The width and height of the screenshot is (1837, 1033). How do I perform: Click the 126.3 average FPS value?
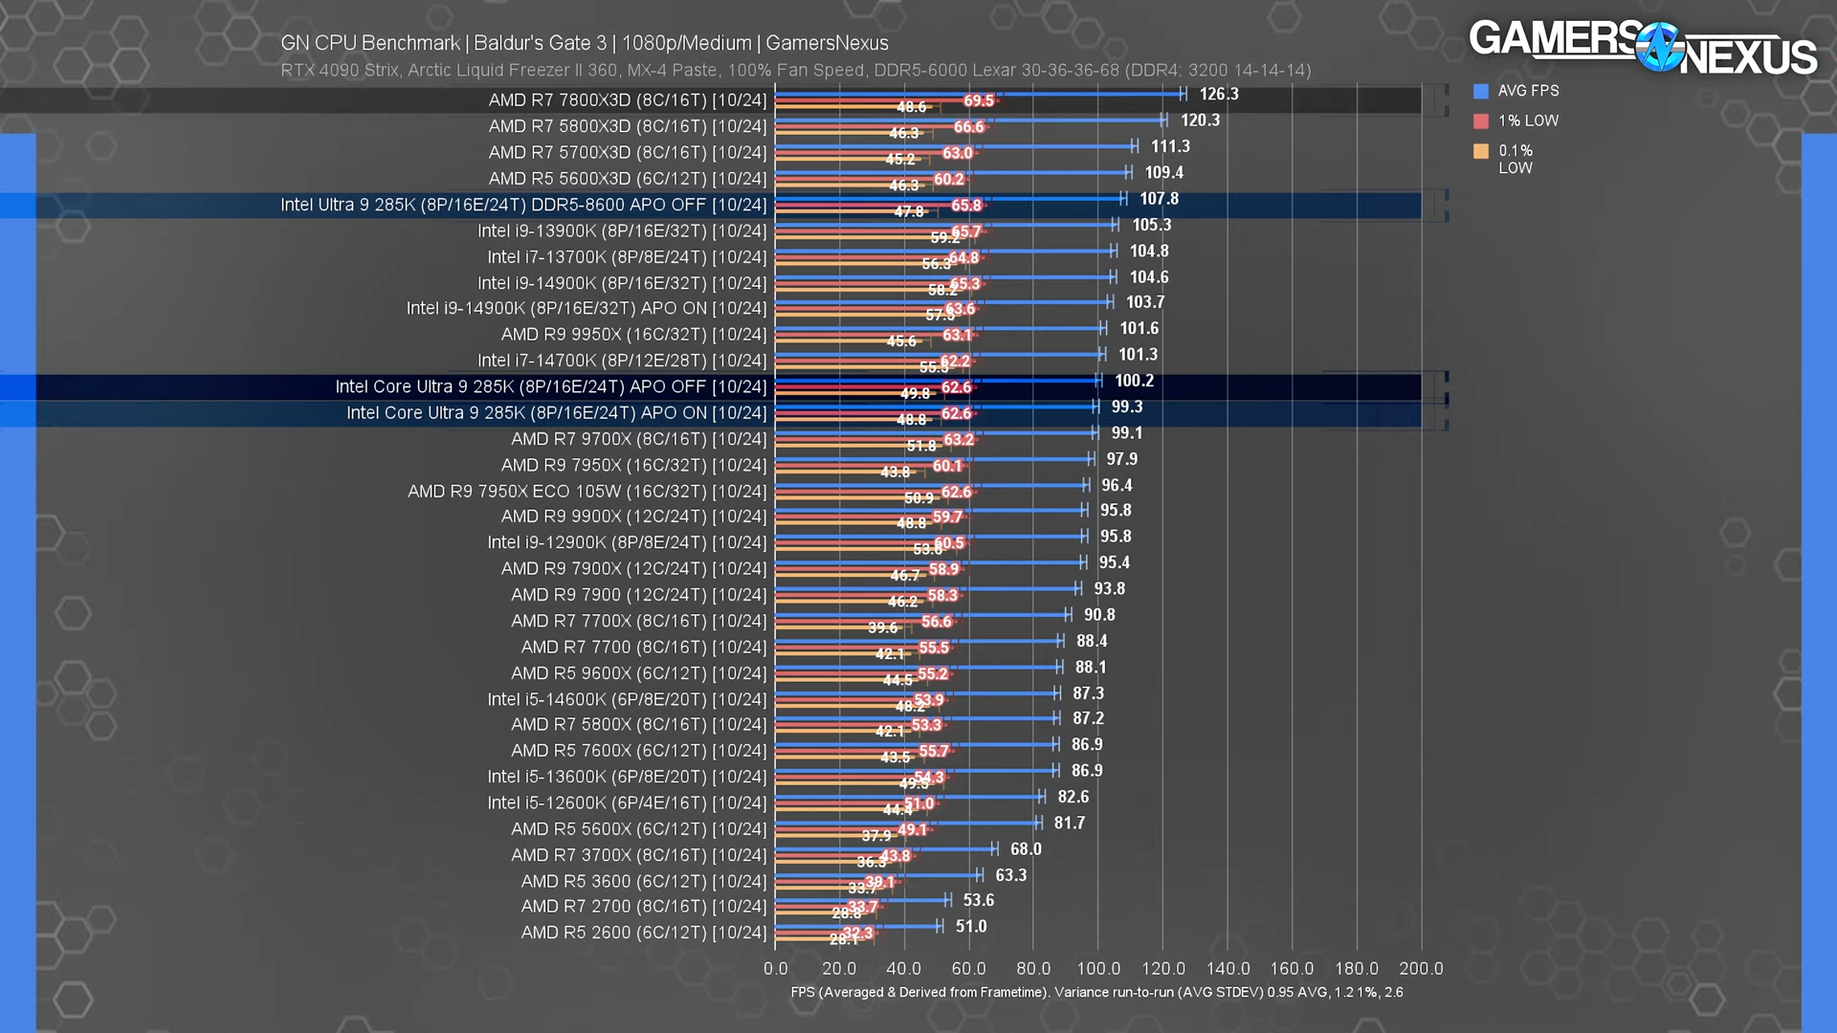point(1219,94)
